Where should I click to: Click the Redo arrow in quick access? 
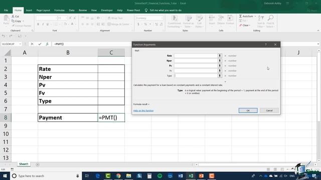click(11, 36)
